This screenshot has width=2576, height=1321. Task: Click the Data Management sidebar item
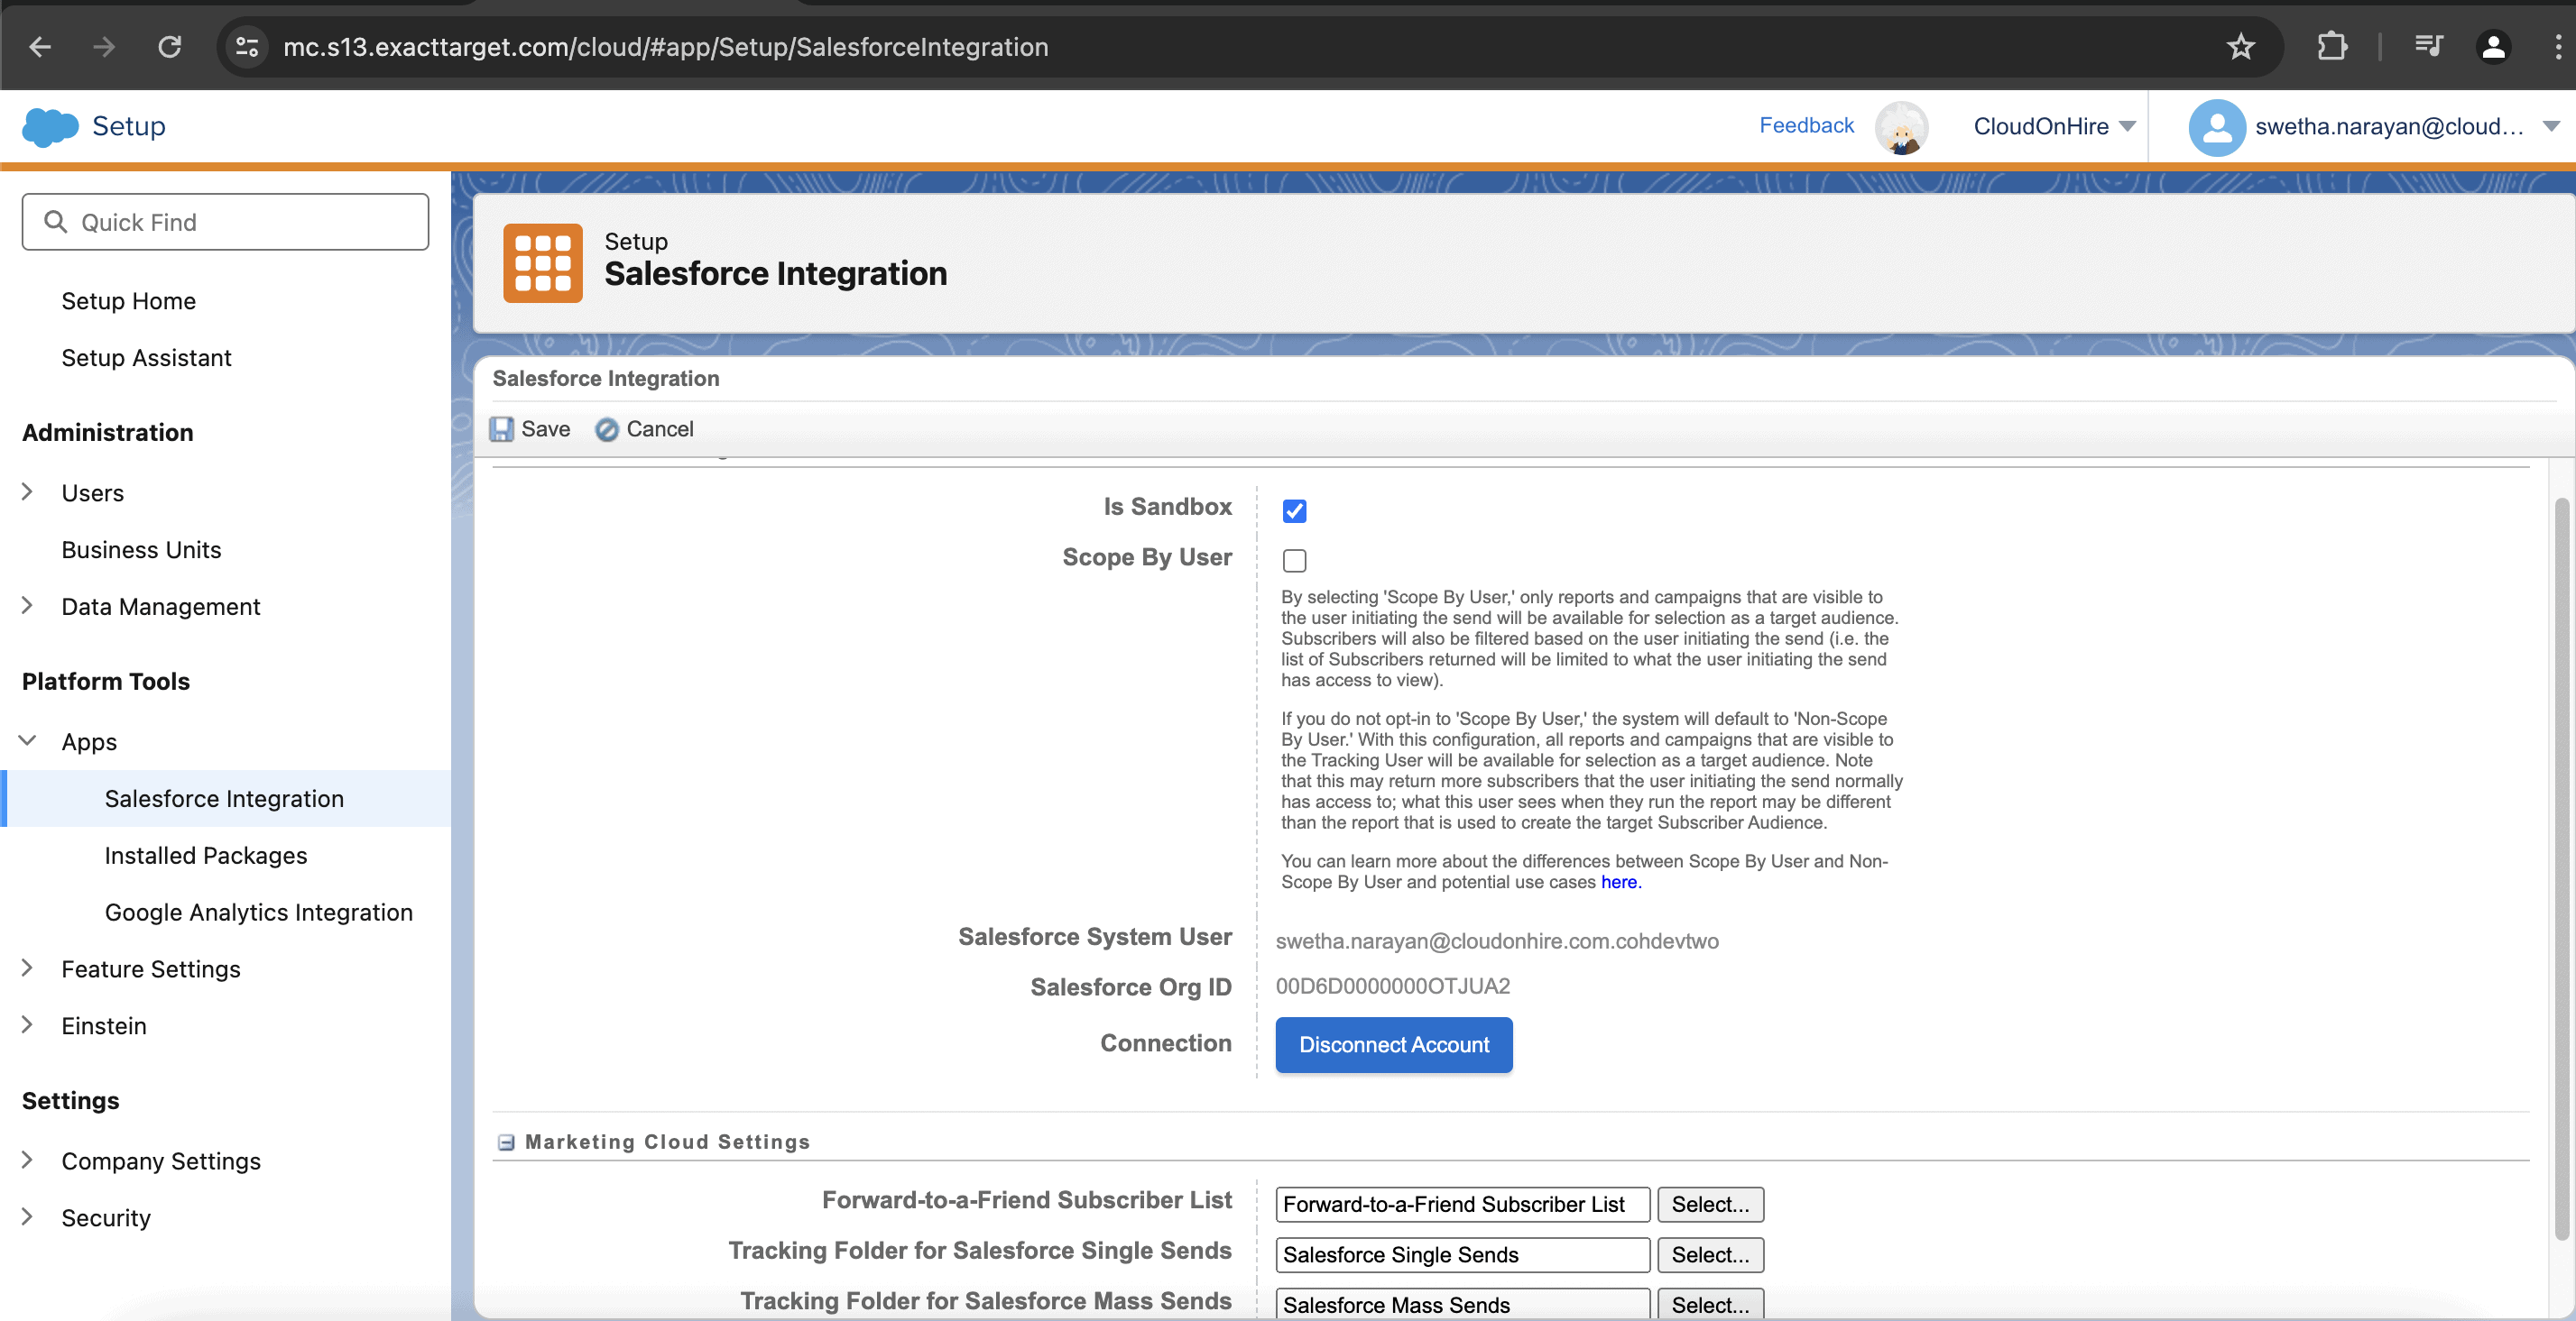click(161, 607)
